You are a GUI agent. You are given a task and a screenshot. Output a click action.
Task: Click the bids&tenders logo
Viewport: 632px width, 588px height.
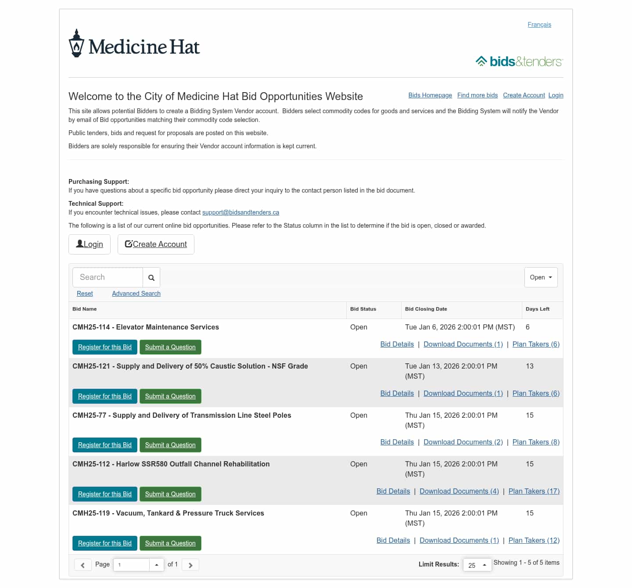[x=519, y=61]
